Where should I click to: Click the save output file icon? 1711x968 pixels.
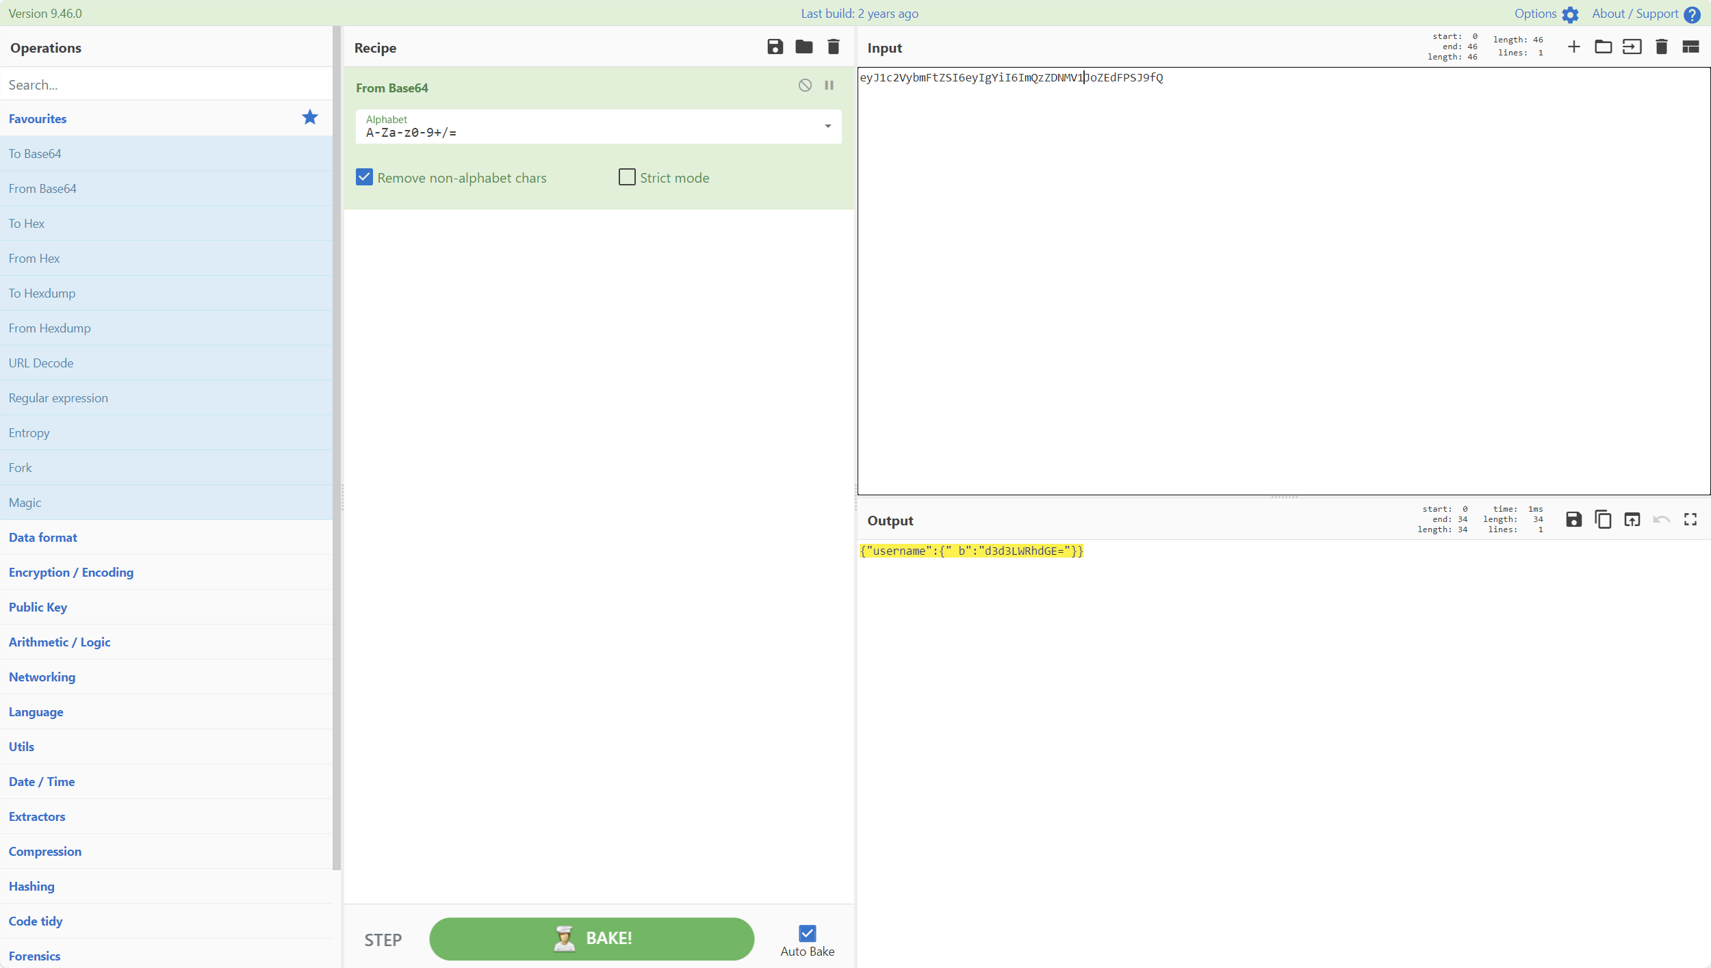point(1573,519)
